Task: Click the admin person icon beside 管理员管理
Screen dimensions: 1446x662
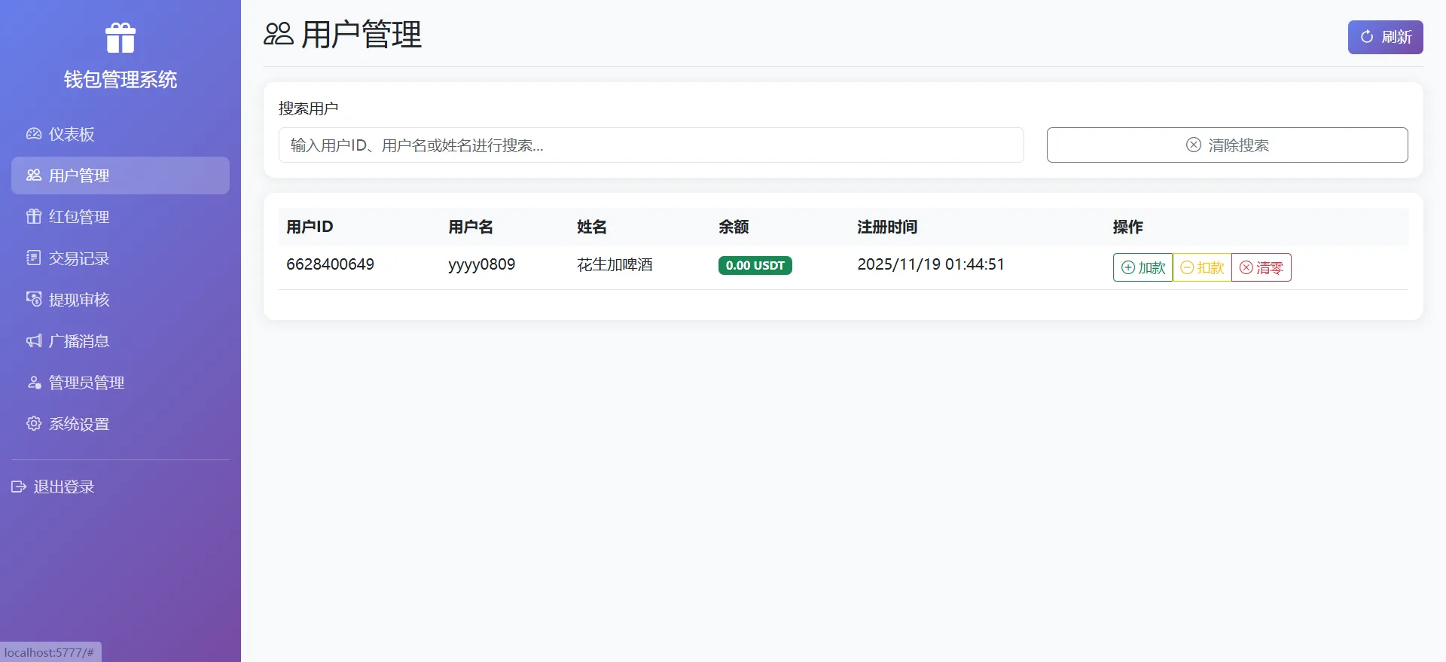Action: click(x=34, y=383)
